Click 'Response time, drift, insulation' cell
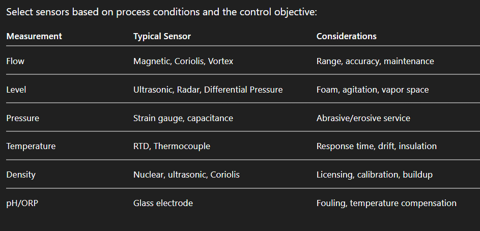The width and height of the screenshot is (480, 231). click(x=377, y=146)
